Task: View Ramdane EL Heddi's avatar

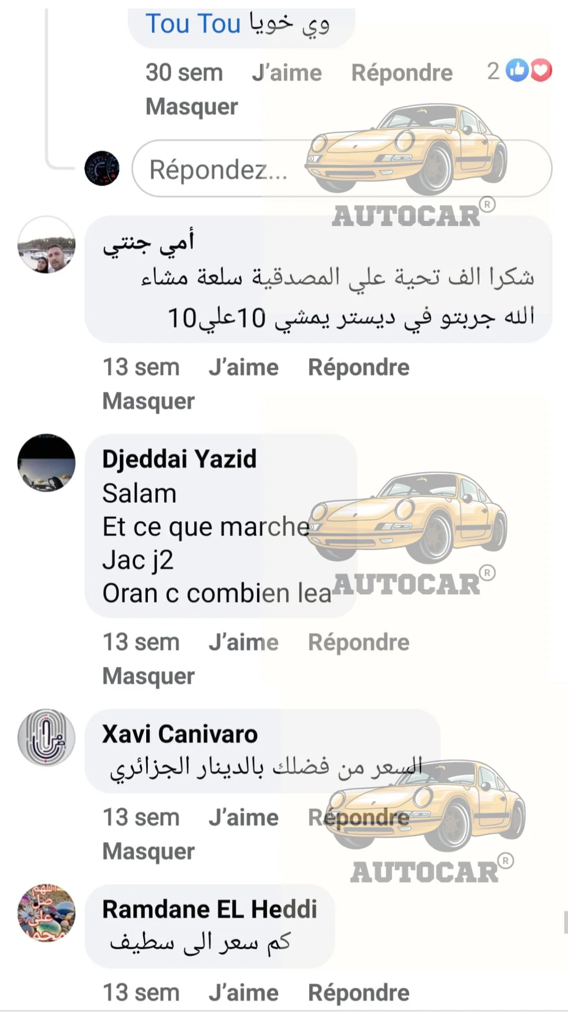Action: point(46,912)
